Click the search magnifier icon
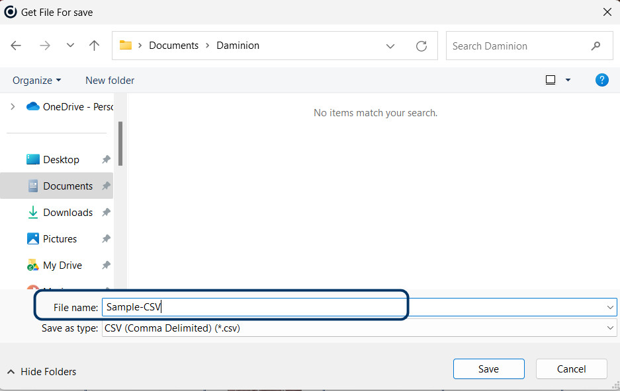This screenshot has width=620, height=391. (596, 46)
